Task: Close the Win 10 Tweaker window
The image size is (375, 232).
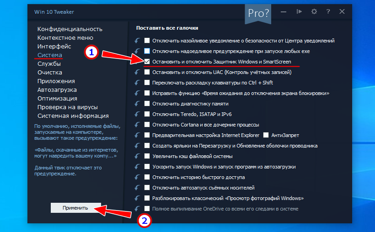Action: tap(342, 11)
